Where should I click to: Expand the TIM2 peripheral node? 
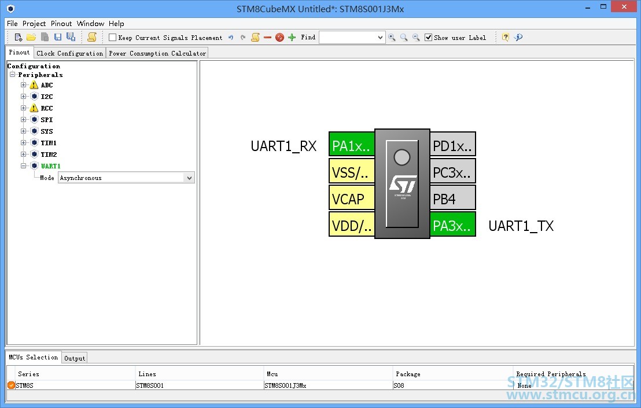(23, 155)
